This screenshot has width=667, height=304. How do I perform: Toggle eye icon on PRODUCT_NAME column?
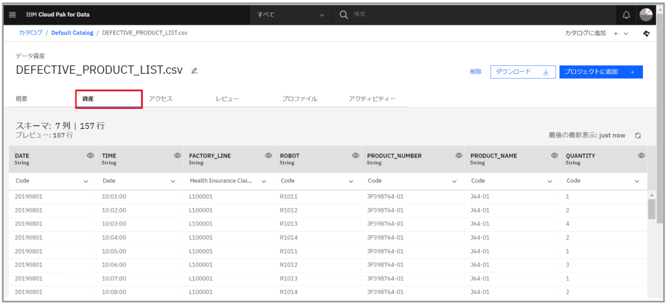(x=554, y=156)
